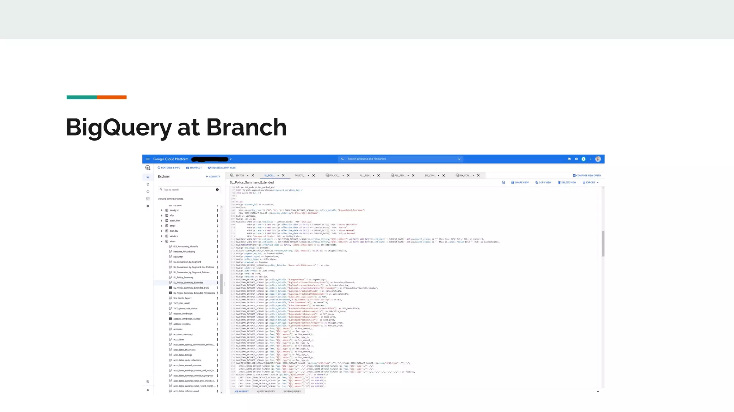Close the EDITOR tab

tap(253, 176)
